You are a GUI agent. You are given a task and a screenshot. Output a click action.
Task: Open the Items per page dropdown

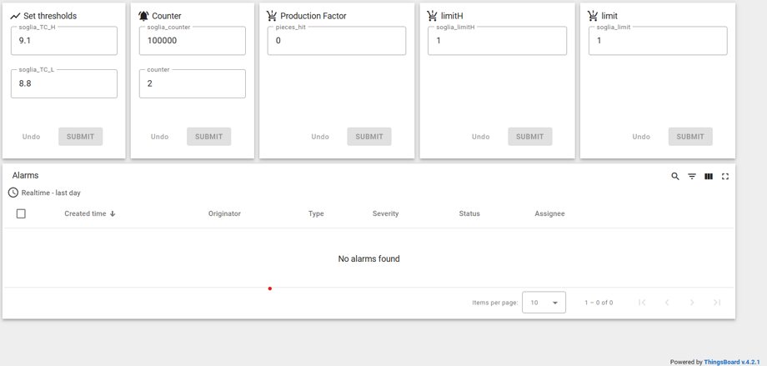click(x=544, y=303)
